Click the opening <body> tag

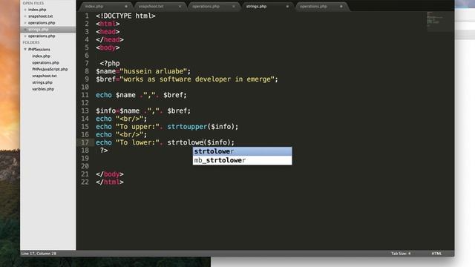[108, 47]
